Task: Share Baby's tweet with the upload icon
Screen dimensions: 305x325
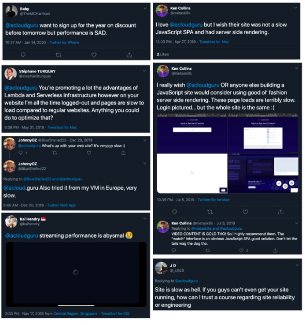Action: [x=129, y=55]
